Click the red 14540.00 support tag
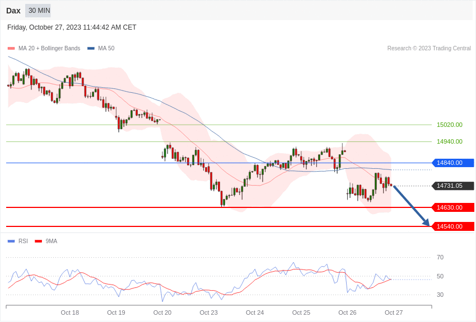 (x=453, y=226)
